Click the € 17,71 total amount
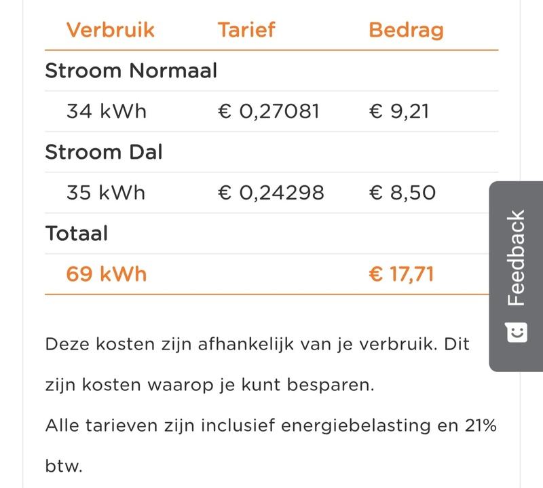 click(x=401, y=274)
